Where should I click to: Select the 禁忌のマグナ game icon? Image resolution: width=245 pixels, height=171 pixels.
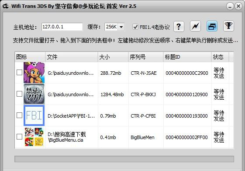[x=34, y=94]
